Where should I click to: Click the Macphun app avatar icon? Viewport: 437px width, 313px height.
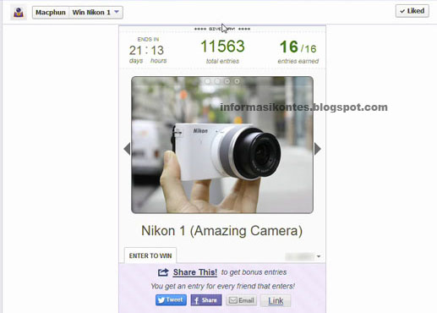tap(19, 13)
